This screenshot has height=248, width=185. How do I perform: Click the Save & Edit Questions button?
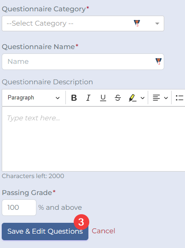45,231
